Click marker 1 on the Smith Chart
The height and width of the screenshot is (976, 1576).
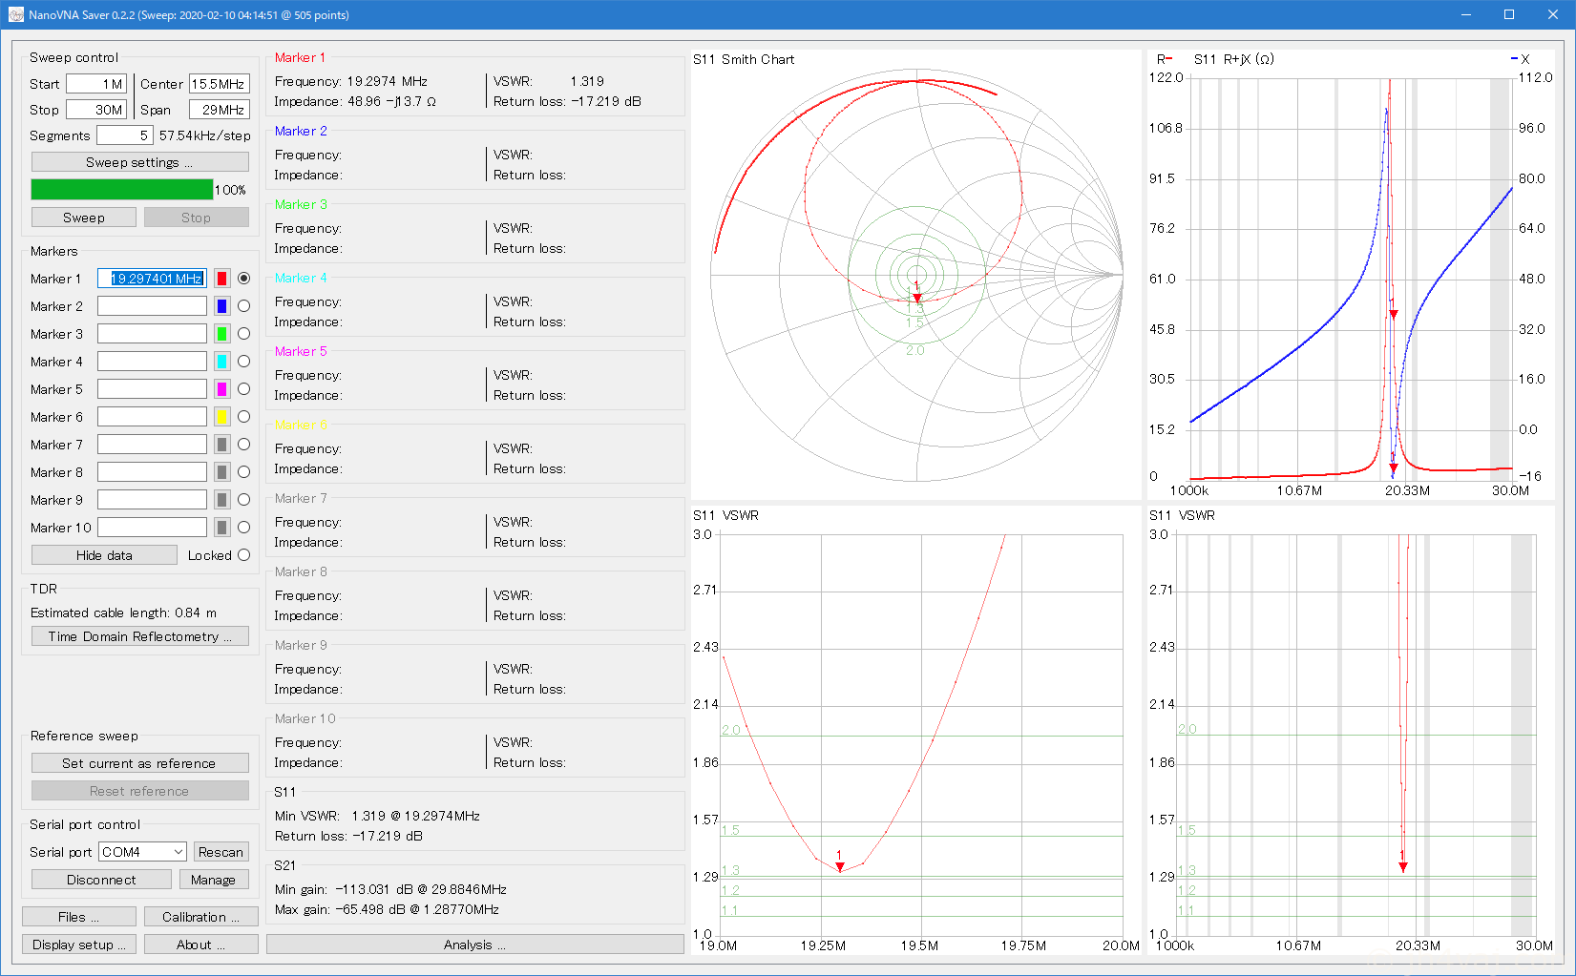[x=916, y=297]
